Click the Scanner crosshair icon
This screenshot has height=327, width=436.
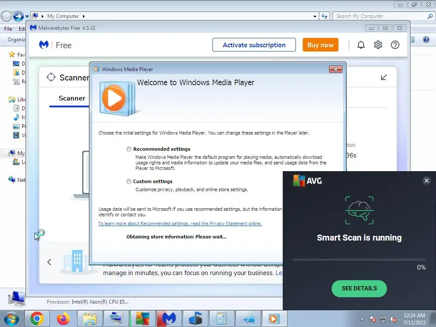point(51,77)
